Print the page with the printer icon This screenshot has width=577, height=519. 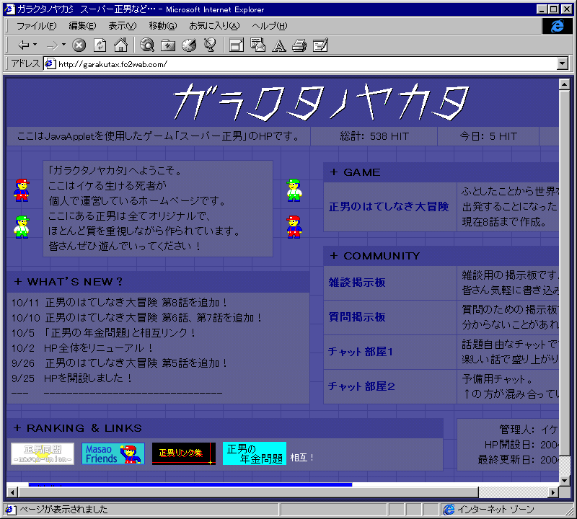pyautogui.click(x=299, y=45)
